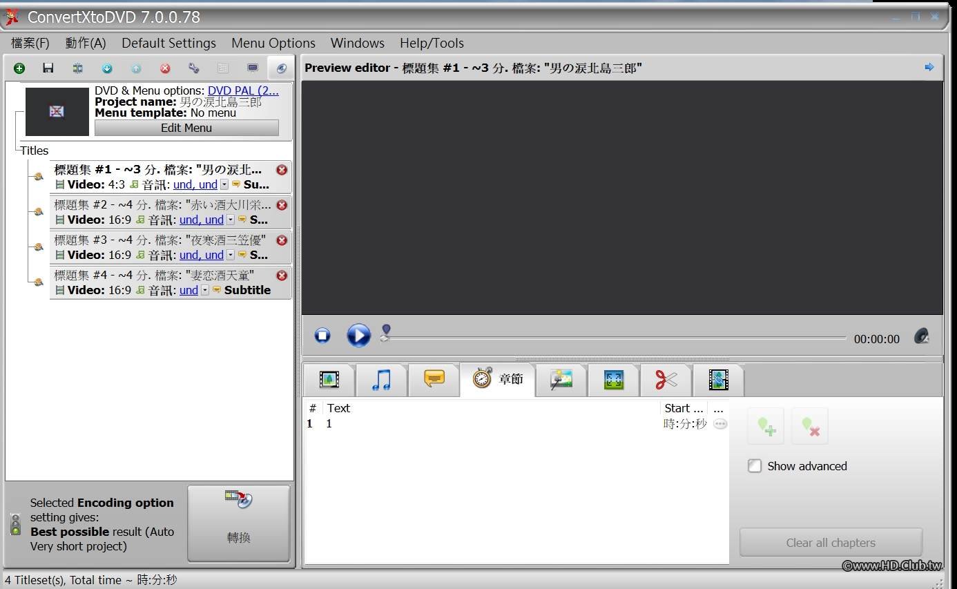
Task: Open the Default Settings menu
Action: click(x=168, y=43)
